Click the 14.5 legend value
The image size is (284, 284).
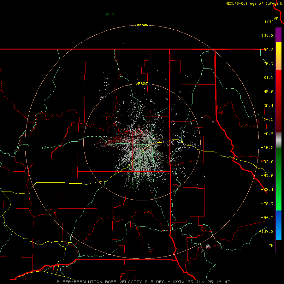point(269,120)
